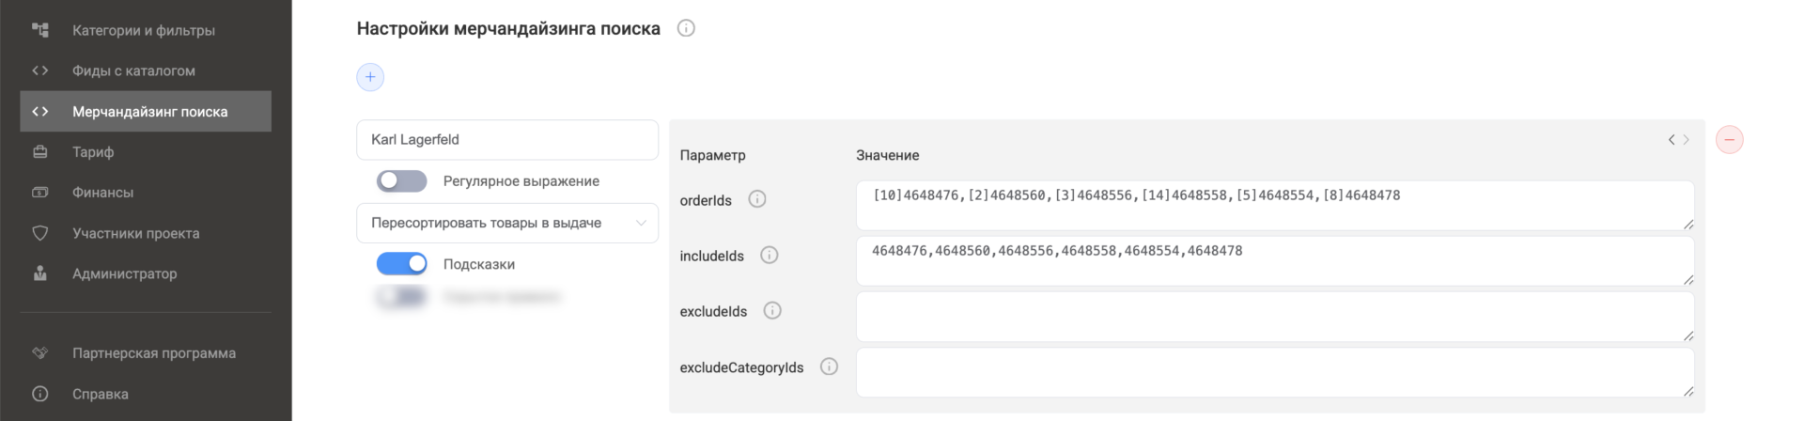This screenshot has width=1804, height=421.
Task: Enable the Регулярное выражение toggle
Action: pos(402,180)
